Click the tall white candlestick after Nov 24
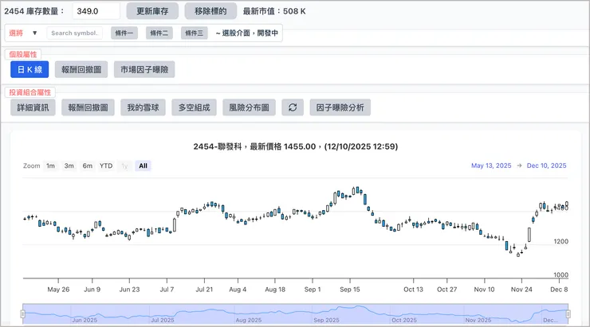Image resolution: width=590 pixels, height=327 pixels. coord(529,235)
